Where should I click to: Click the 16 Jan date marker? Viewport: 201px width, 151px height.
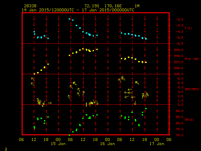point(107,144)
